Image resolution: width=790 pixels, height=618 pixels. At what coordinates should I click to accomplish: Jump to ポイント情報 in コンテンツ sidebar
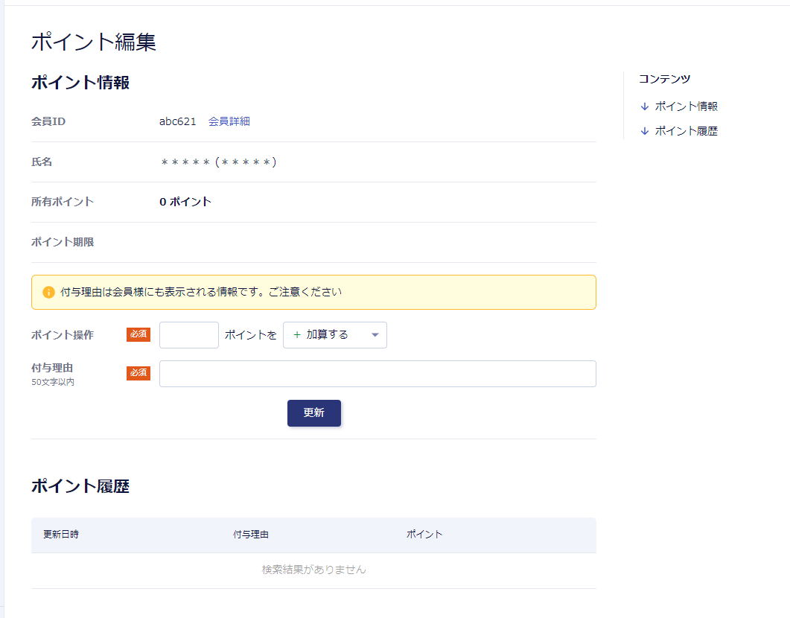point(686,106)
